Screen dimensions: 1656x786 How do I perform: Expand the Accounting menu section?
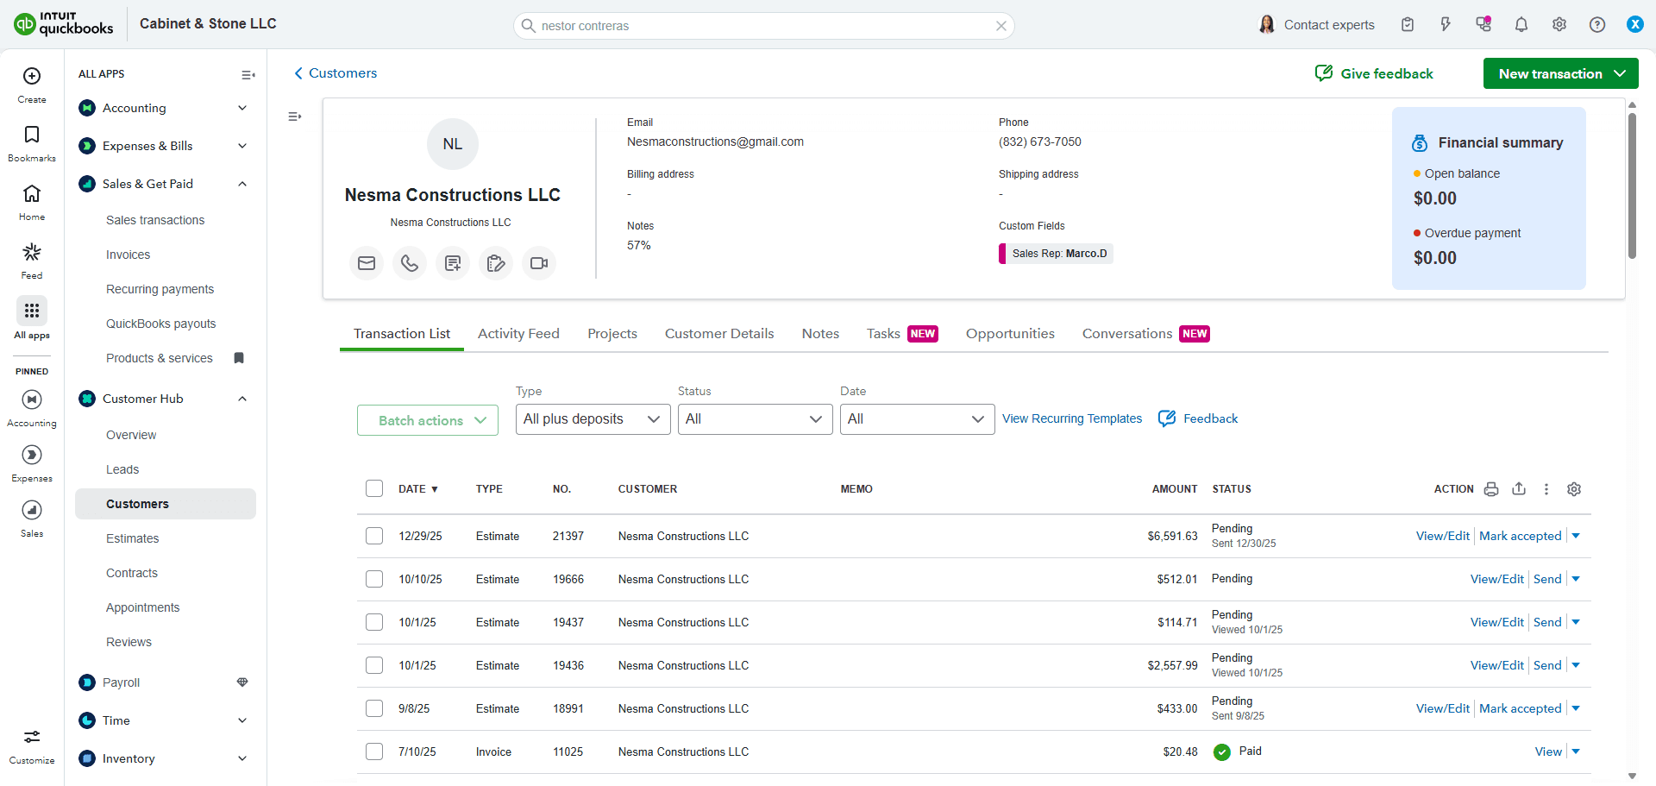242,108
